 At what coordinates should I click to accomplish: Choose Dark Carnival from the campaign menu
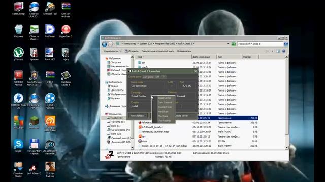tap(165, 102)
